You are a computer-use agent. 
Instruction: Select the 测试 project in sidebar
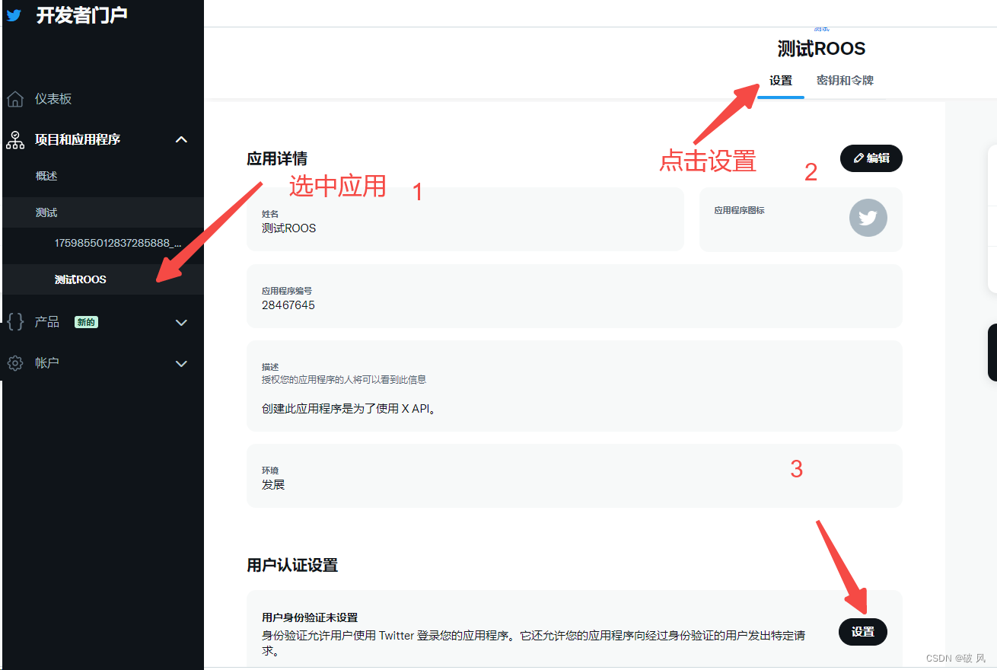pyautogui.click(x=46, y=212)
